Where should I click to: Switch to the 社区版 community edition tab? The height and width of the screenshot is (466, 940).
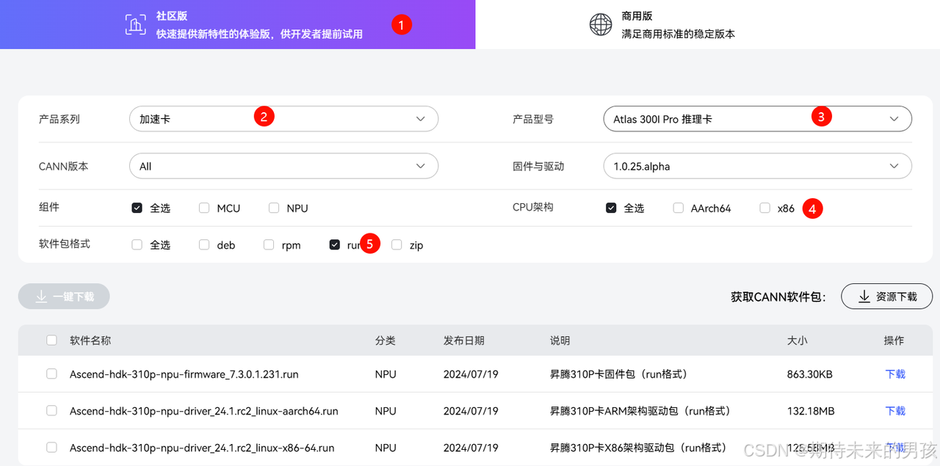pos(237,24)
